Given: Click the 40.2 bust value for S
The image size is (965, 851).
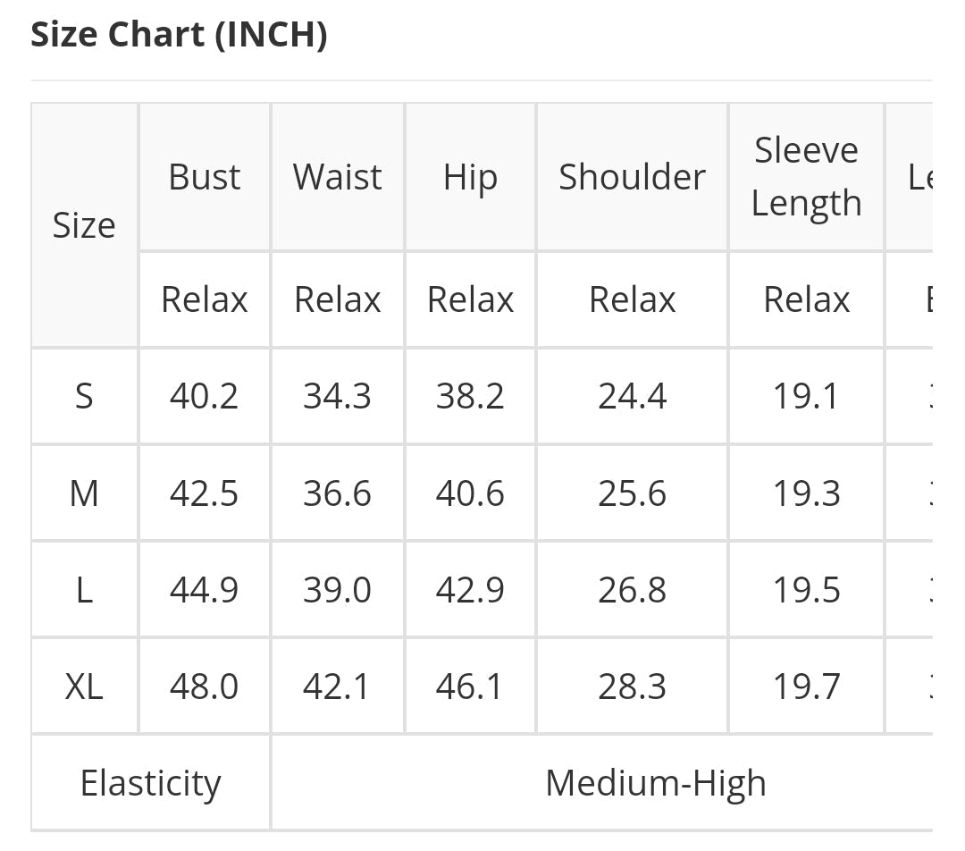Looking at the screenshot, I should coord(205,395).
